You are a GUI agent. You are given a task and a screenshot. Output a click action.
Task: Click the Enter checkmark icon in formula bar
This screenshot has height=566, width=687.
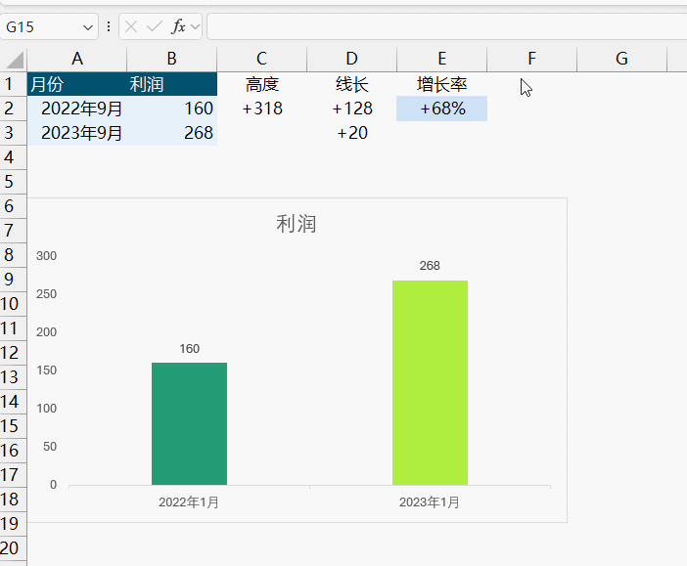(154, 26)
